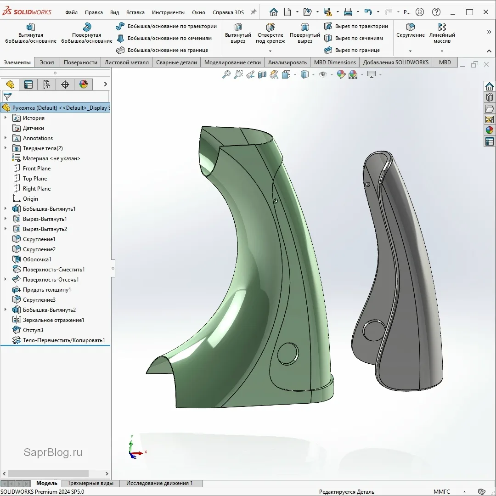Switch to Трехмерные виды bottom tab
Screen dimensions: 496x496
(90, 483)
